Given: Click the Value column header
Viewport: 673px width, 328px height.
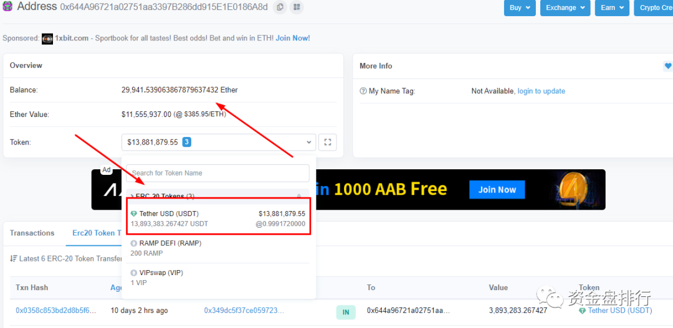Looking at the screenshot, I should (x=499, y=288).
